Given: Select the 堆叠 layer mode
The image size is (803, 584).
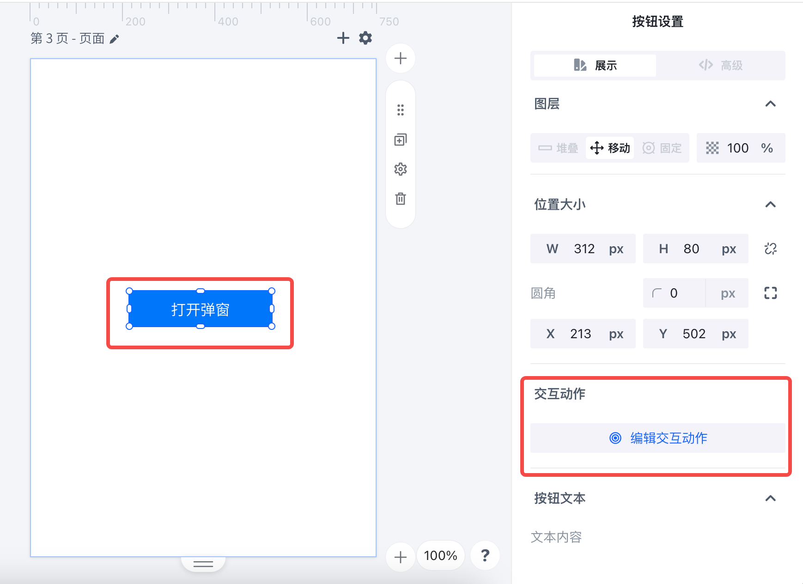Looking at the screenshot, I should [x=559, y=148].
